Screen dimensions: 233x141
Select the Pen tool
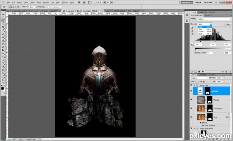point(3,60)
